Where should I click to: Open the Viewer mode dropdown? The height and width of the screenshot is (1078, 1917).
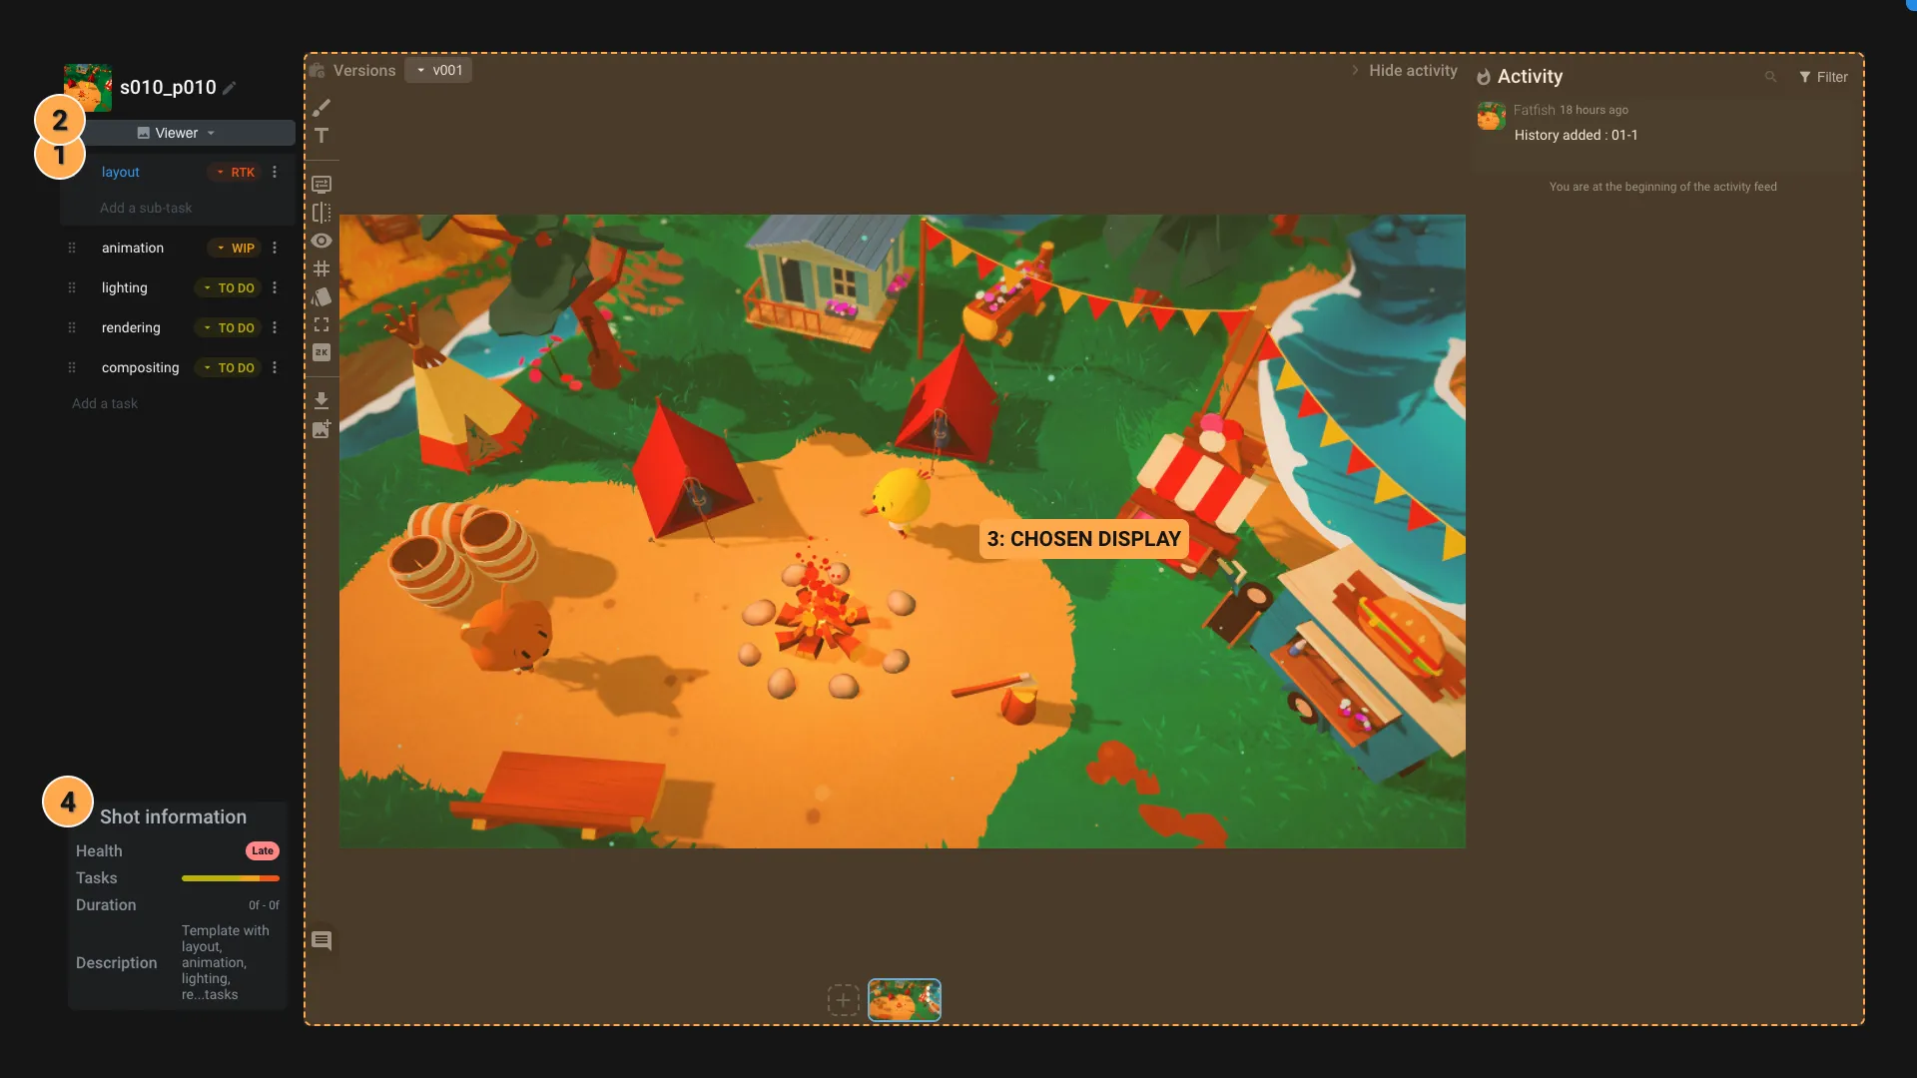tap(177, 133)
